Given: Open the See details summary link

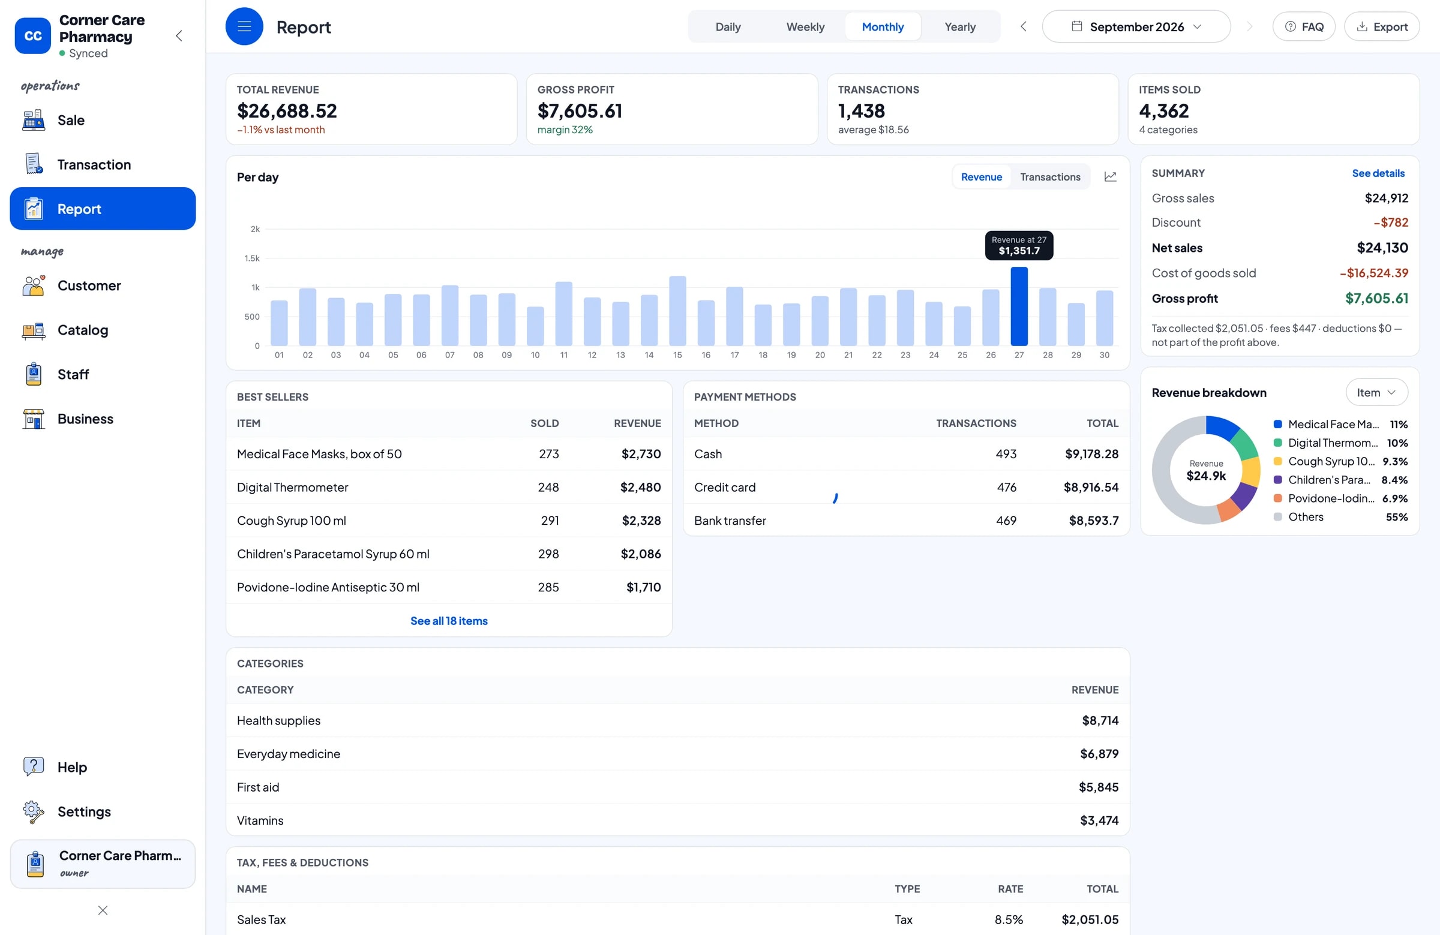Looking at the screenshot, I should (1378, 173).
